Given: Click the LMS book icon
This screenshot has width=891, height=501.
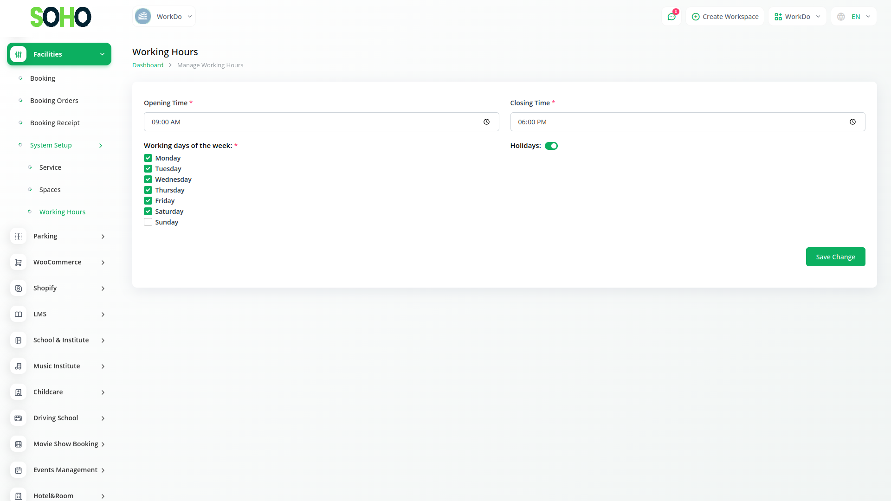Looking at the screenshot, I should [x=18, y=314].
